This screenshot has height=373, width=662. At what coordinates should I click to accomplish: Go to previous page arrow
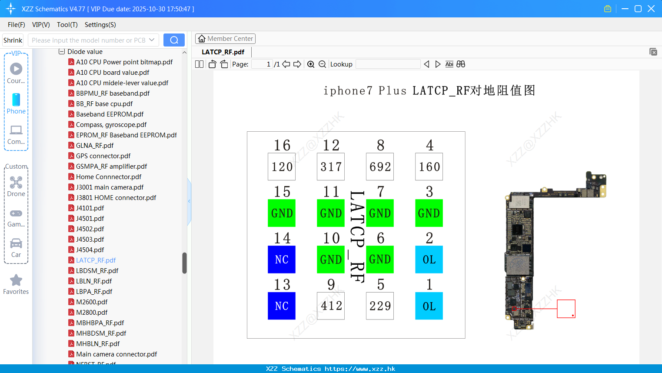(286, 64)
